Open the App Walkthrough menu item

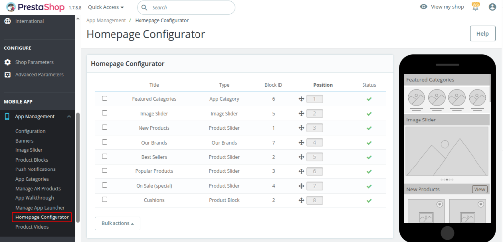(35, 198)
